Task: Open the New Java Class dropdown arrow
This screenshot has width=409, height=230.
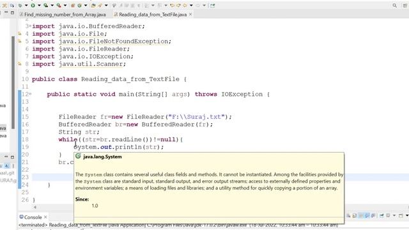Action: 86,5
